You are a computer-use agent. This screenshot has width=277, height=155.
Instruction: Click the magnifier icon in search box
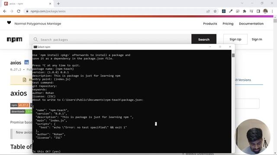35,39
